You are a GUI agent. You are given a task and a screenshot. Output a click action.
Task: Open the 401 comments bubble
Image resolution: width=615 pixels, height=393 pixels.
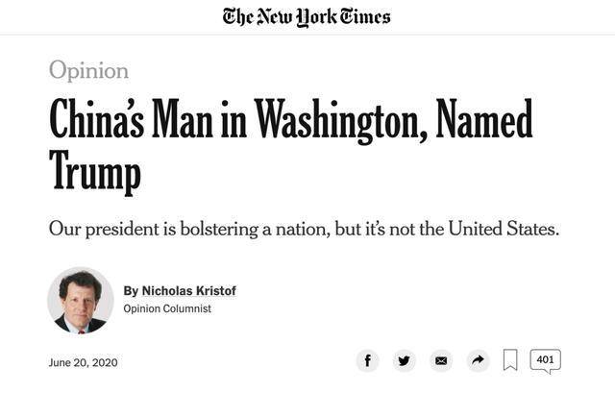click(545, 359)
